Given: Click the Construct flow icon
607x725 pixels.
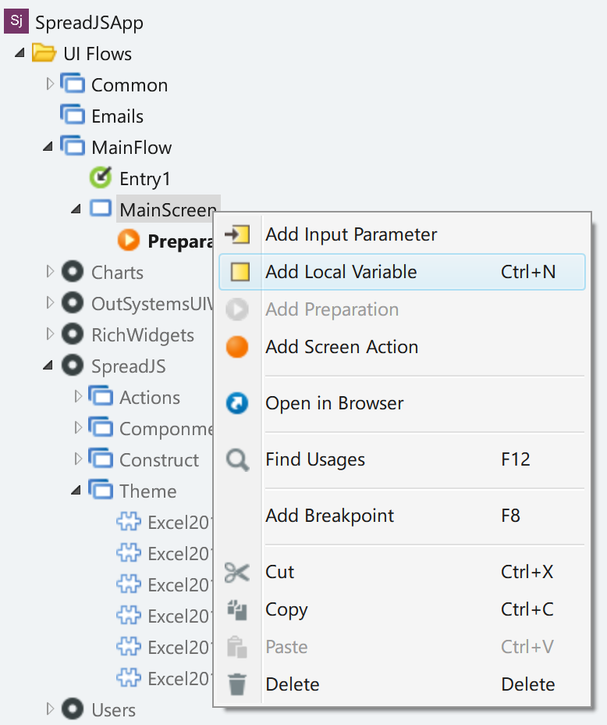Looking at the screenshot, I should point(101,459).
